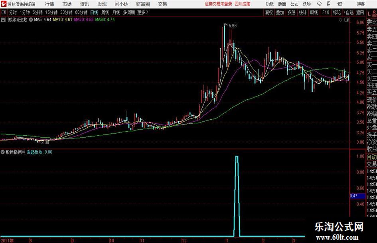Select the 日线 daily period tab

point(94,12)
